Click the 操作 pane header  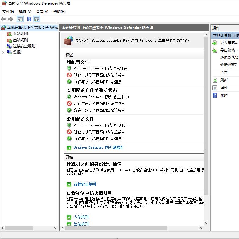click(x=216, y=28)
